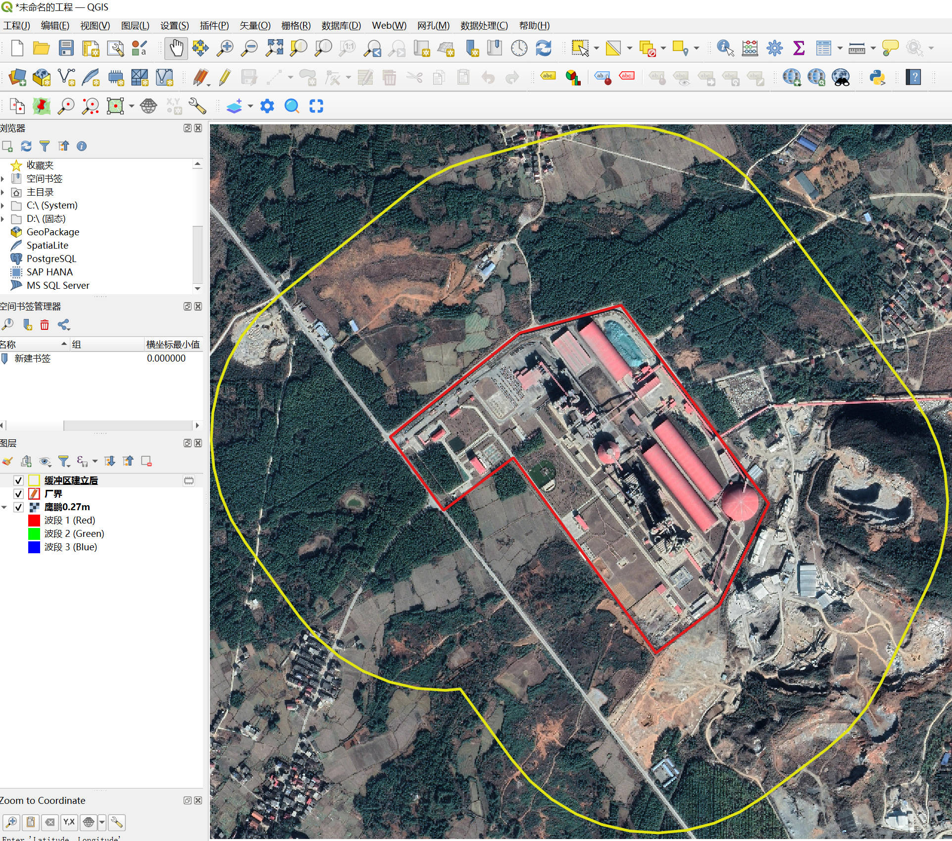Toggle visibility of 缓冲区建立后 layer
Viewport: 952px width, 841px height.
click(x=18, y=480)
